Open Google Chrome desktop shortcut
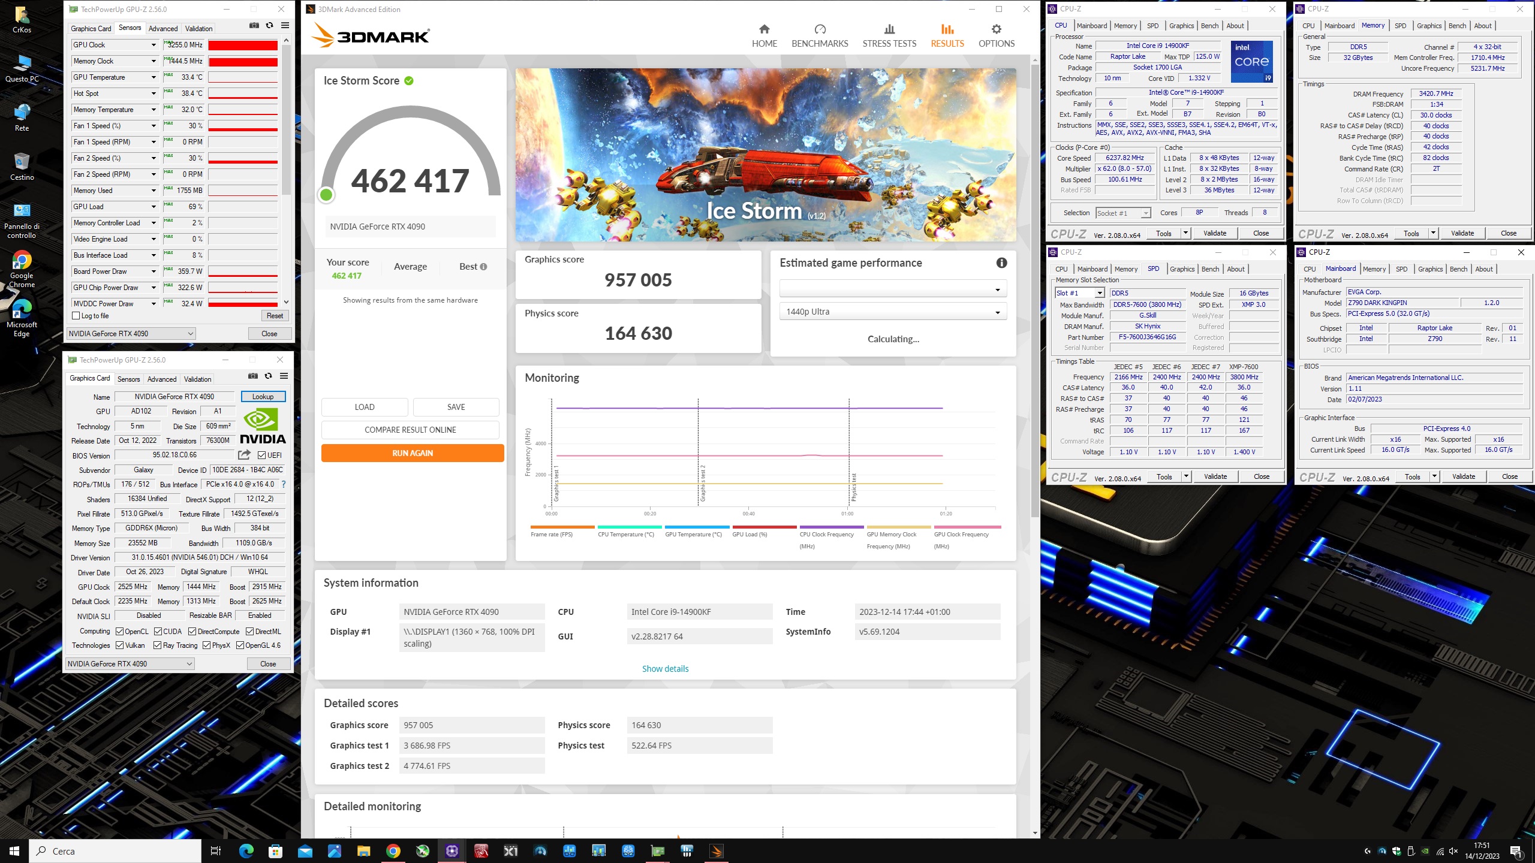The image size is (1535, 863). tap(22, 269)
